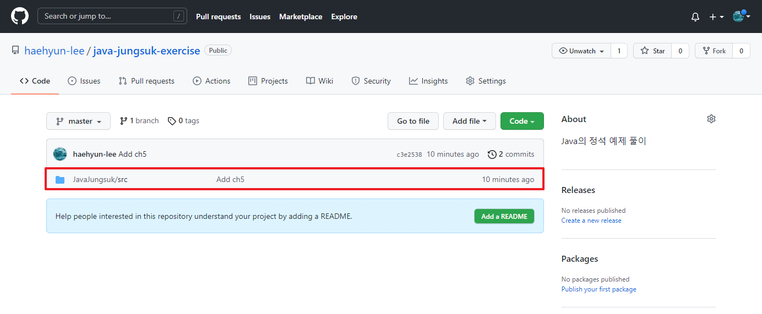The height and width of the screenshot is (314, 762).
Task: Expand the Unwatch dropdown caret
Action: 602,51
